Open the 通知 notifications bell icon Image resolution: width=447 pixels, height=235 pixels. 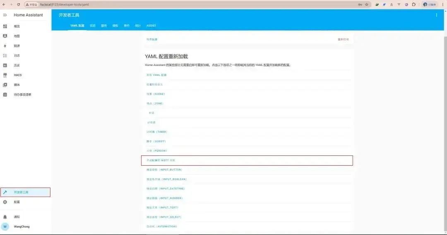[x=5, y=217]
